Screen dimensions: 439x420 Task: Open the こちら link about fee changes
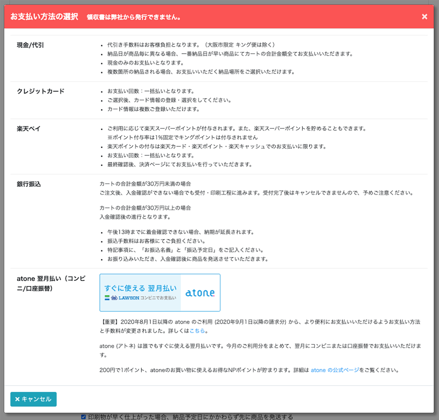click(x=198, y=331)
